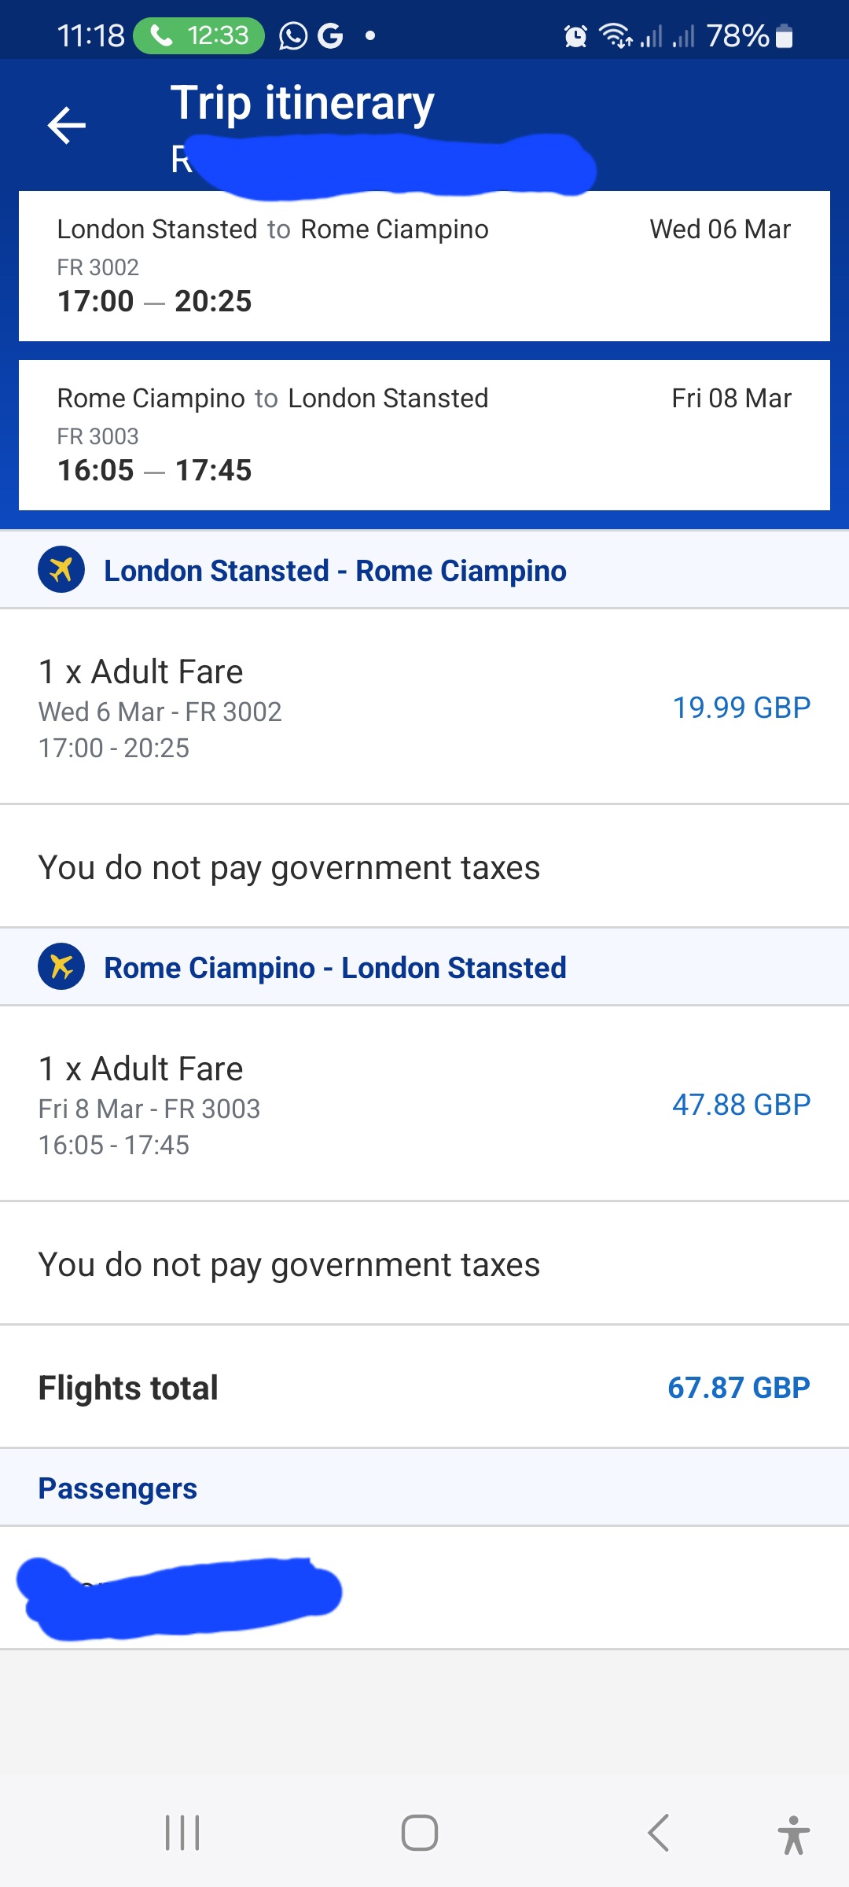Image resolution: width=849 pixels, height=1887 pixels.
Task: Tap the 47.88 GBP adult fare
Action: tap(741, 1105)
